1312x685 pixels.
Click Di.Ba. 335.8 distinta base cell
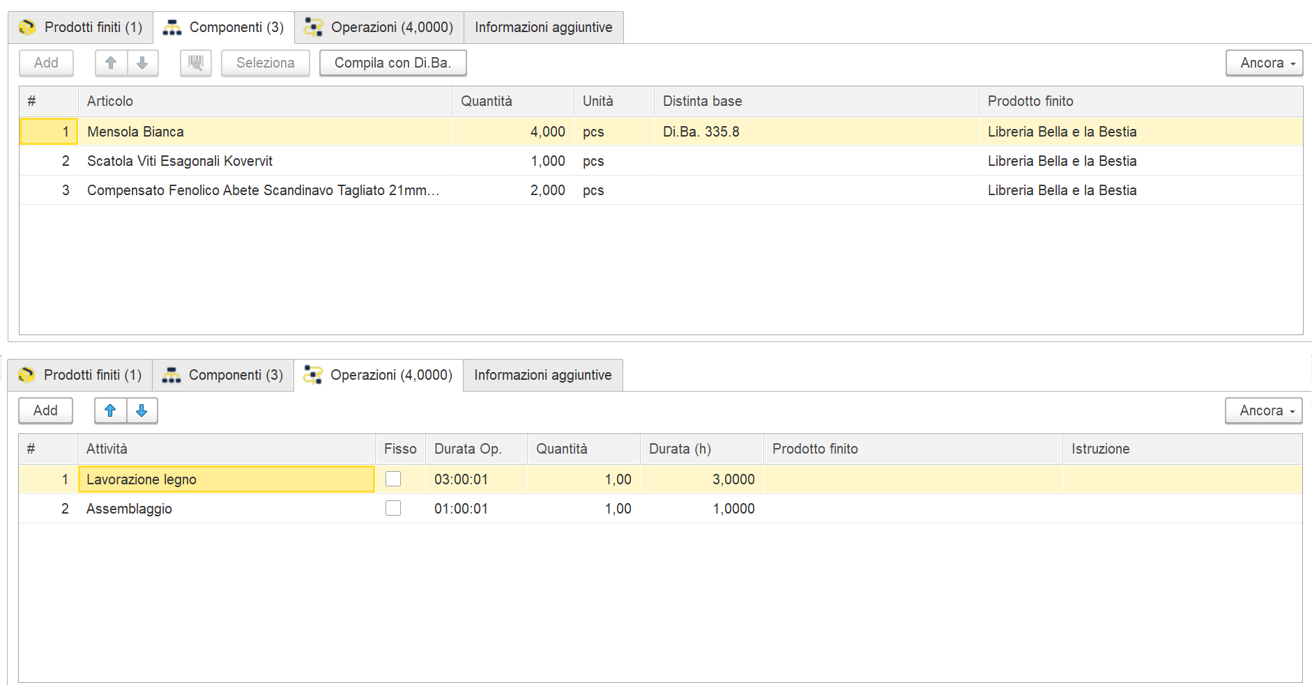pyautogui.click(x=816, y=132)
